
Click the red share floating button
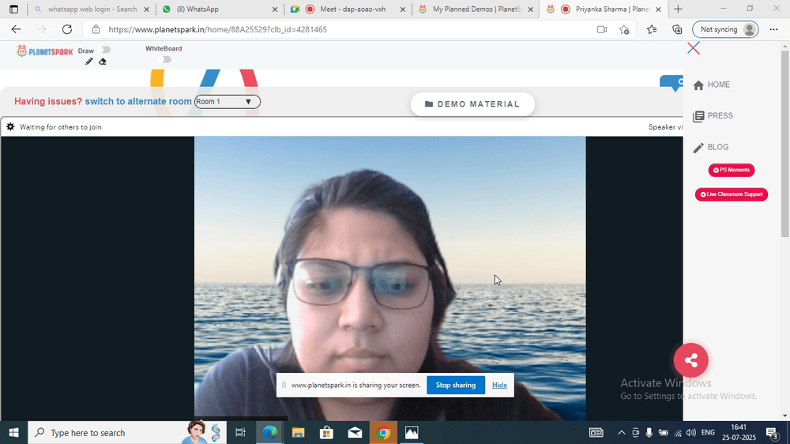pyautogui.click(x=690, y=359)
